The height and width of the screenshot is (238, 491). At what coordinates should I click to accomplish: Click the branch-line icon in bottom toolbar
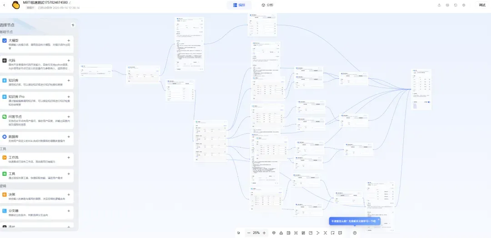click(x=318, y=233)
